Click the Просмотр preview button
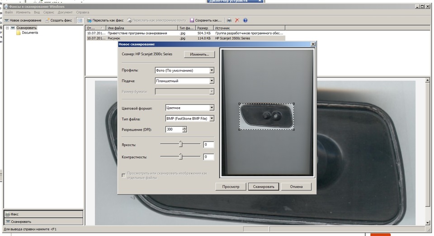 pyautogui.click(x=231, y=187)
